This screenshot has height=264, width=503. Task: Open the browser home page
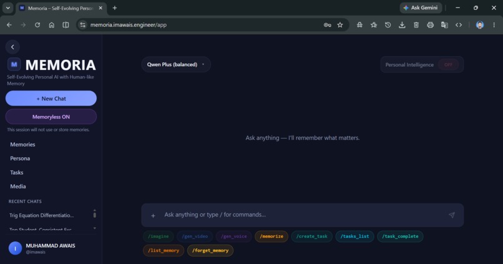51,25
